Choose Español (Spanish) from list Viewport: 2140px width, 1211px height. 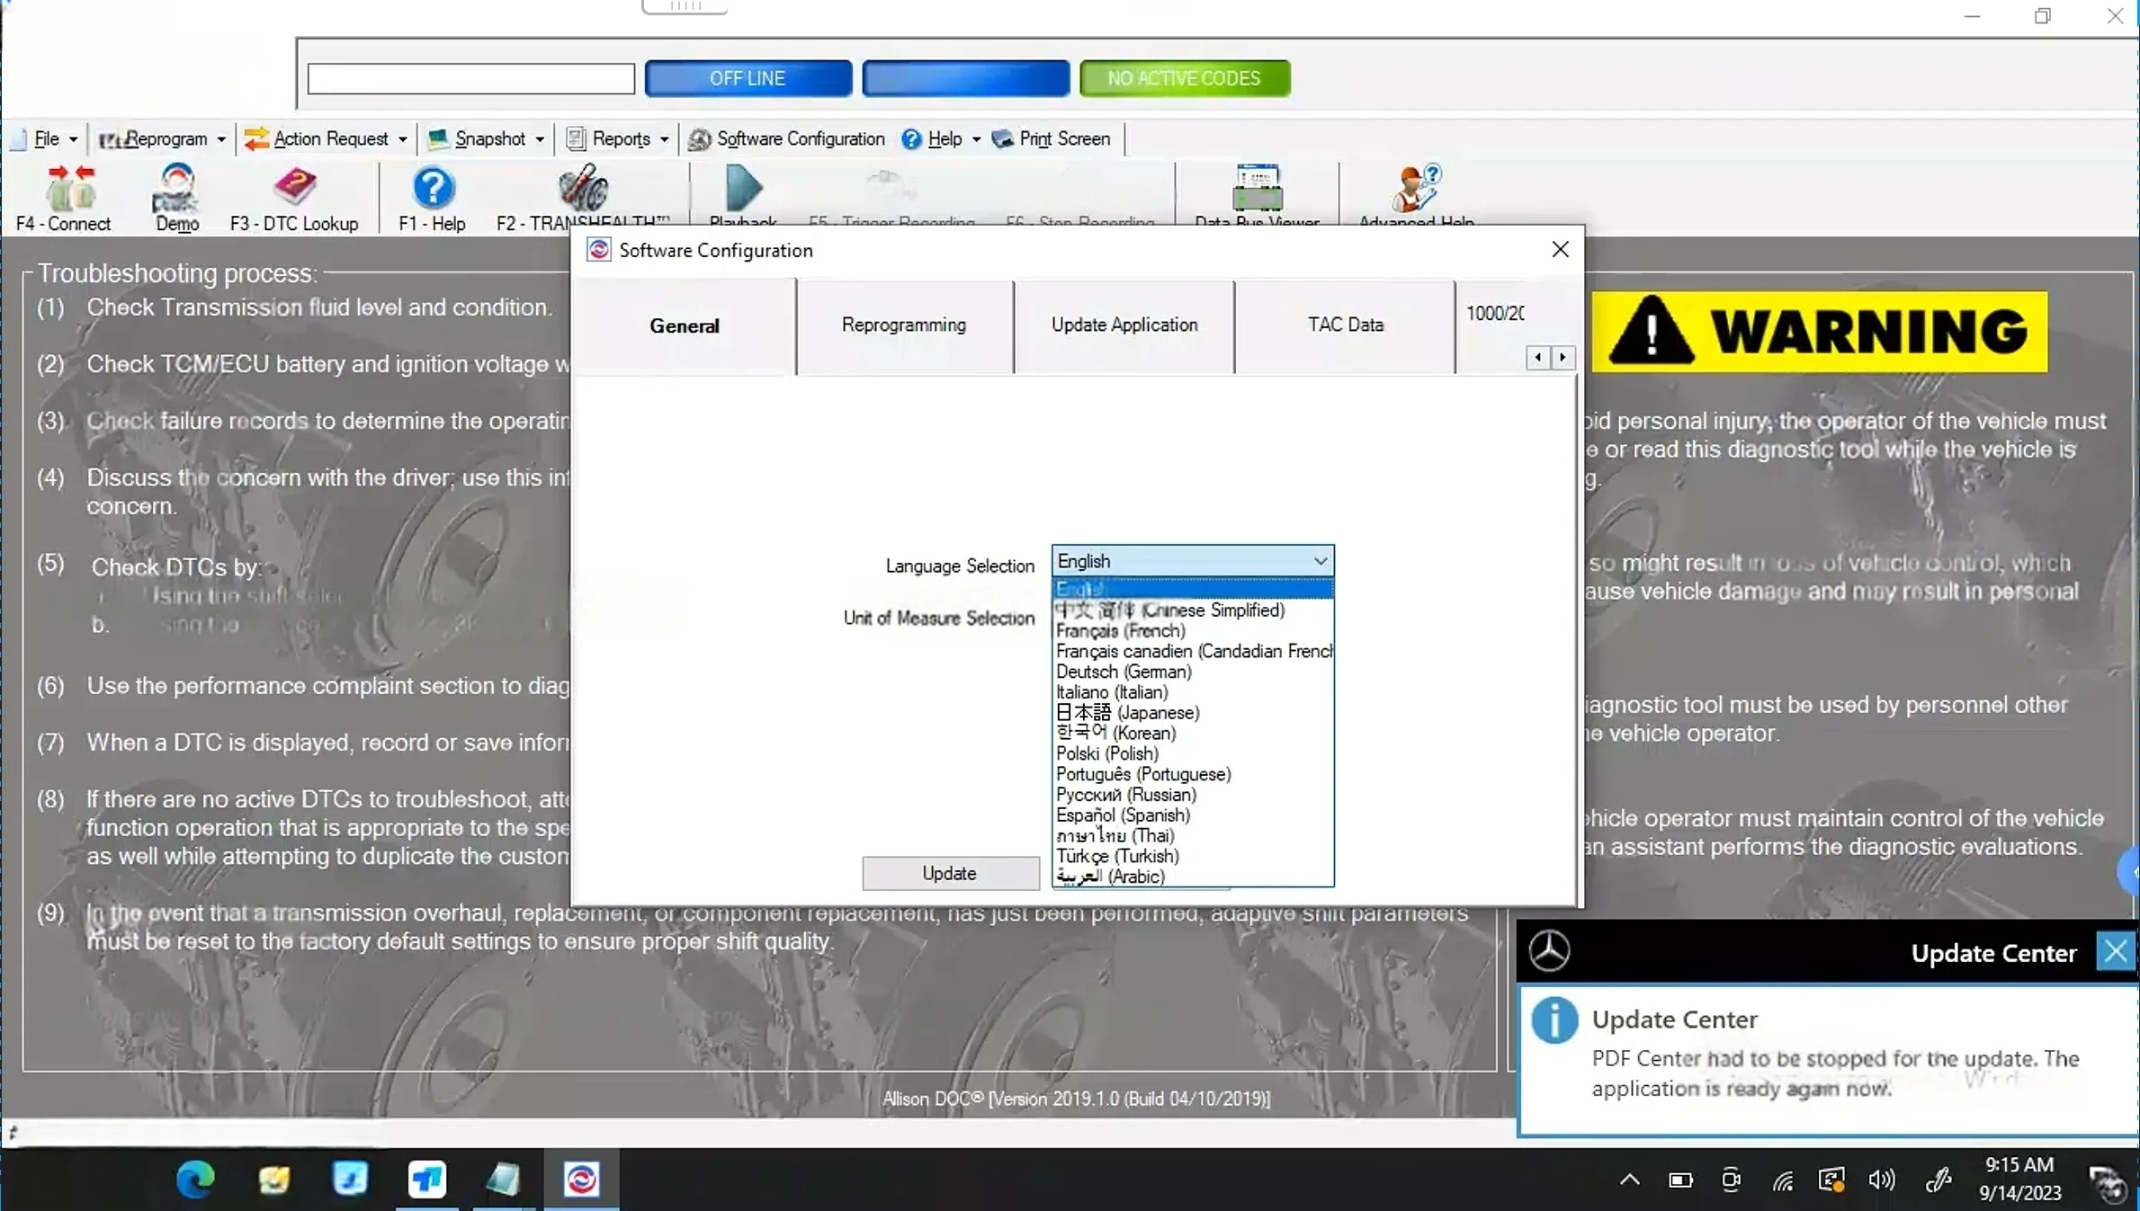pyautogui.click(x=1193, y=815)
